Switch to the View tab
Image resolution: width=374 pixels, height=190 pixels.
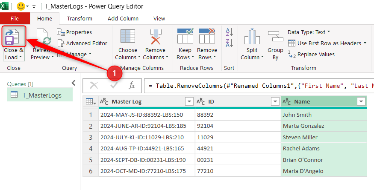159,19
